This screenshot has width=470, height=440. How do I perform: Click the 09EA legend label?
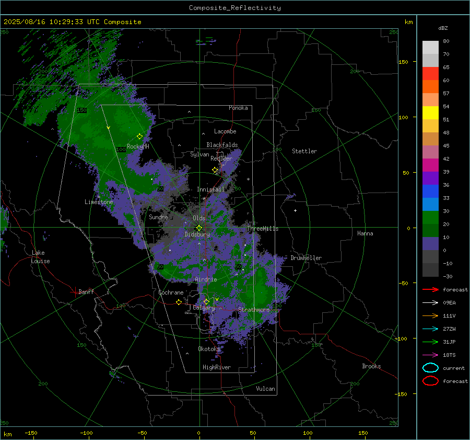click(449, 303)
